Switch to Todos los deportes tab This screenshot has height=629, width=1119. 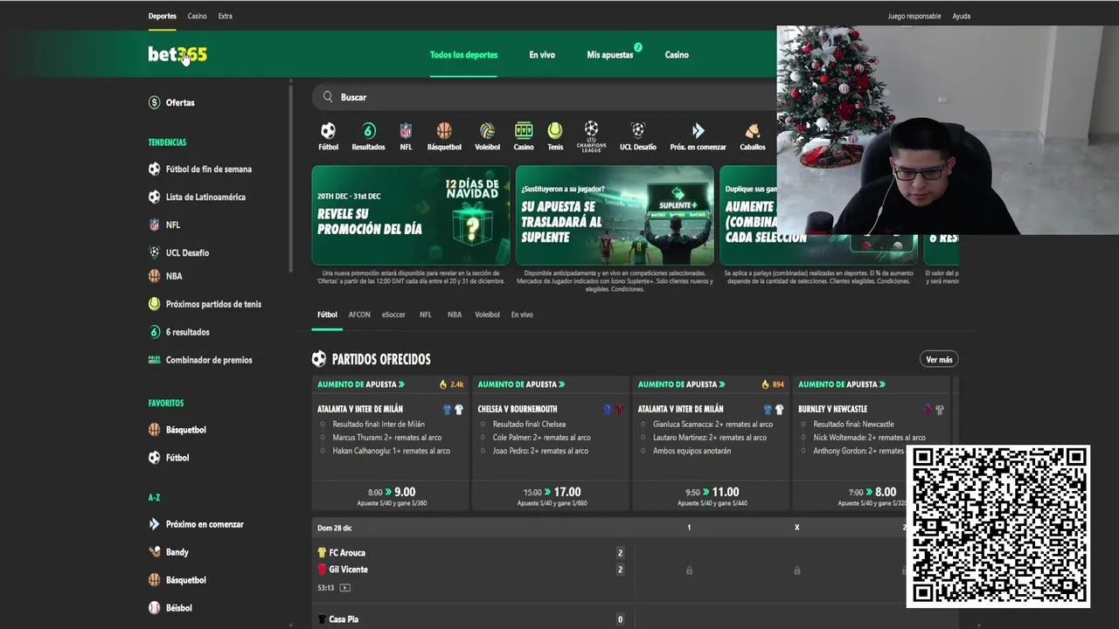pyautogui.click(x=463, y=54)
